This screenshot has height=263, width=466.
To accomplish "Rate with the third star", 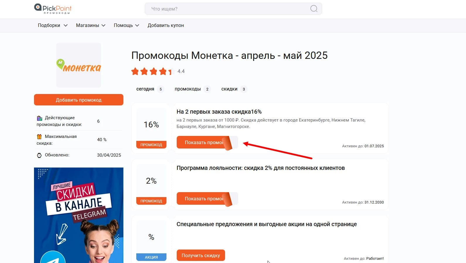I will coord(154,71).
